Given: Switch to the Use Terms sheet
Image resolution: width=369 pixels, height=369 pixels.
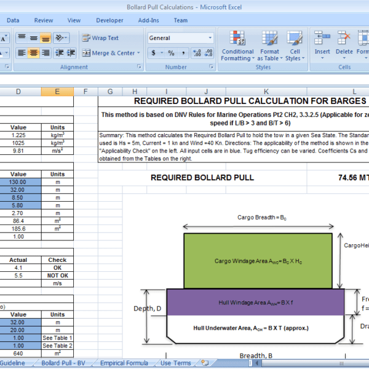Looking at the screenshot, I should [175, 363].
